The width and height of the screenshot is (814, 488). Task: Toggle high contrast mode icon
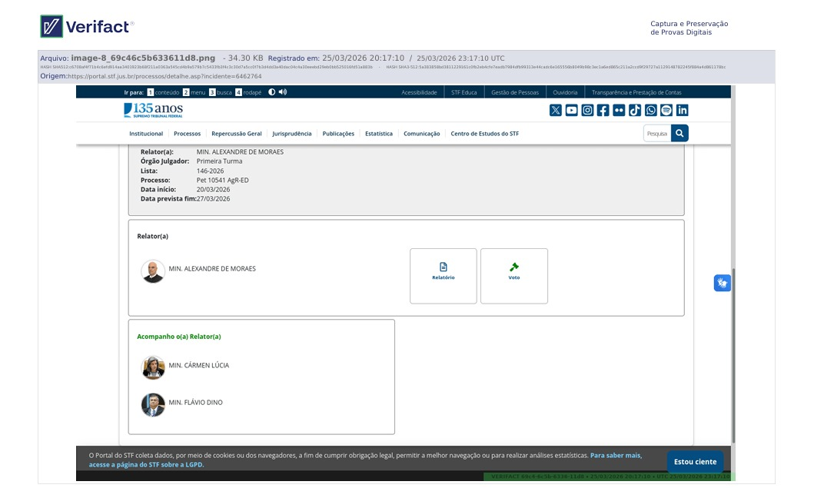tap(271, 92)
